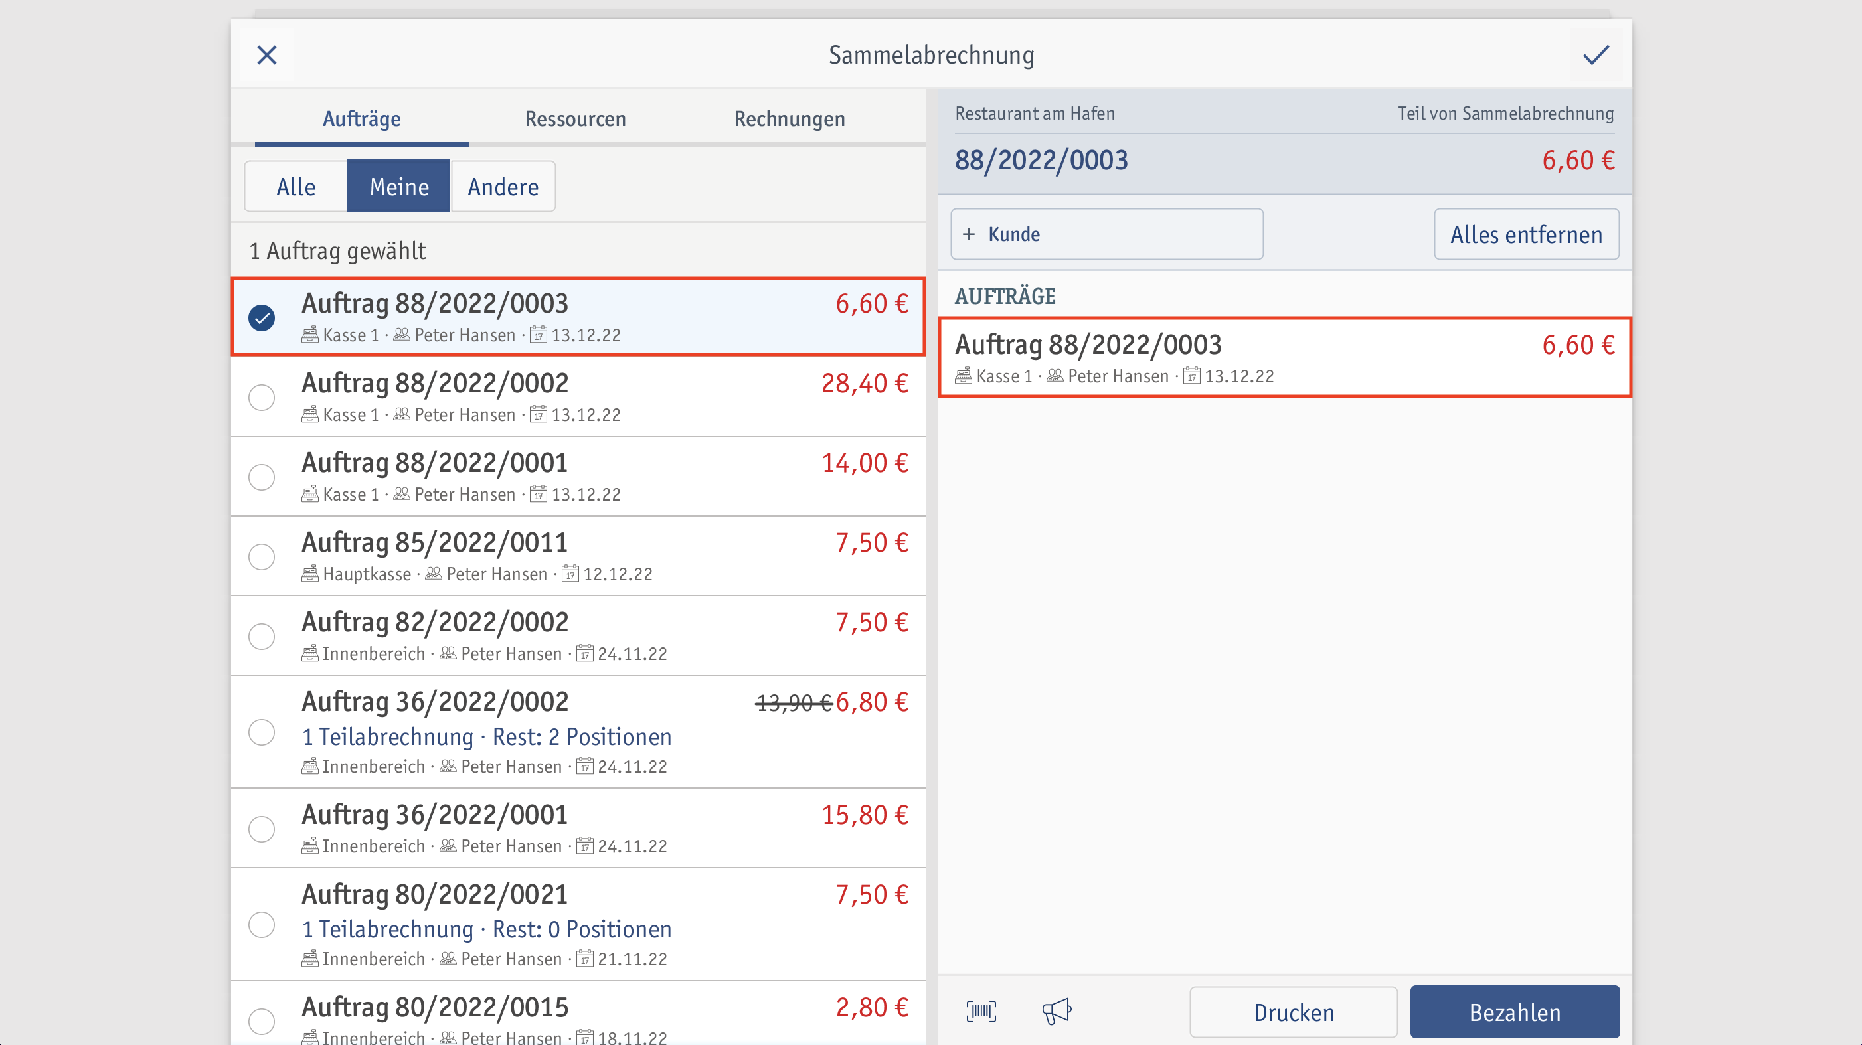Click the title Auftrag 82/2022/0002
Viewport: 1862px width, 1045px height.
435,621
